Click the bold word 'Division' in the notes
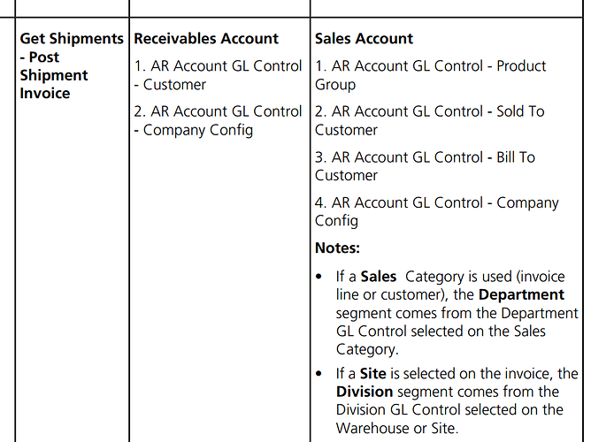Viewport: 591px width, 442px height. click(x=365, y=392)
